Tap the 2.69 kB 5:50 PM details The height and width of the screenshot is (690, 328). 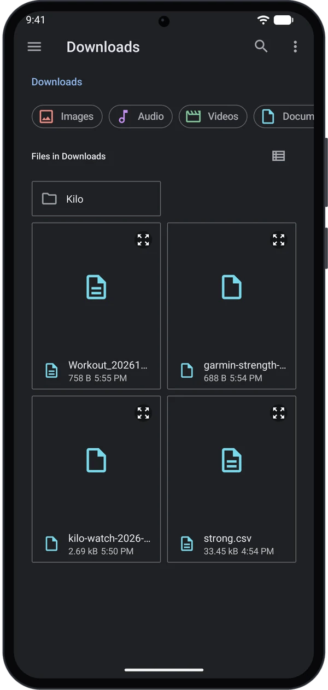(x=101, y=552)
